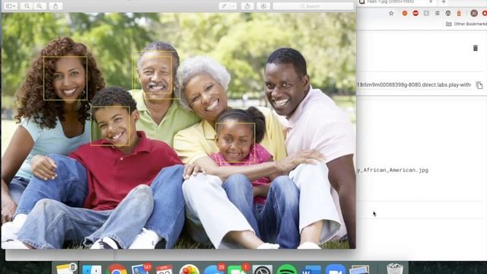Open Notes from the Dock
Screen dimensions: 487x274
point(66,269)
